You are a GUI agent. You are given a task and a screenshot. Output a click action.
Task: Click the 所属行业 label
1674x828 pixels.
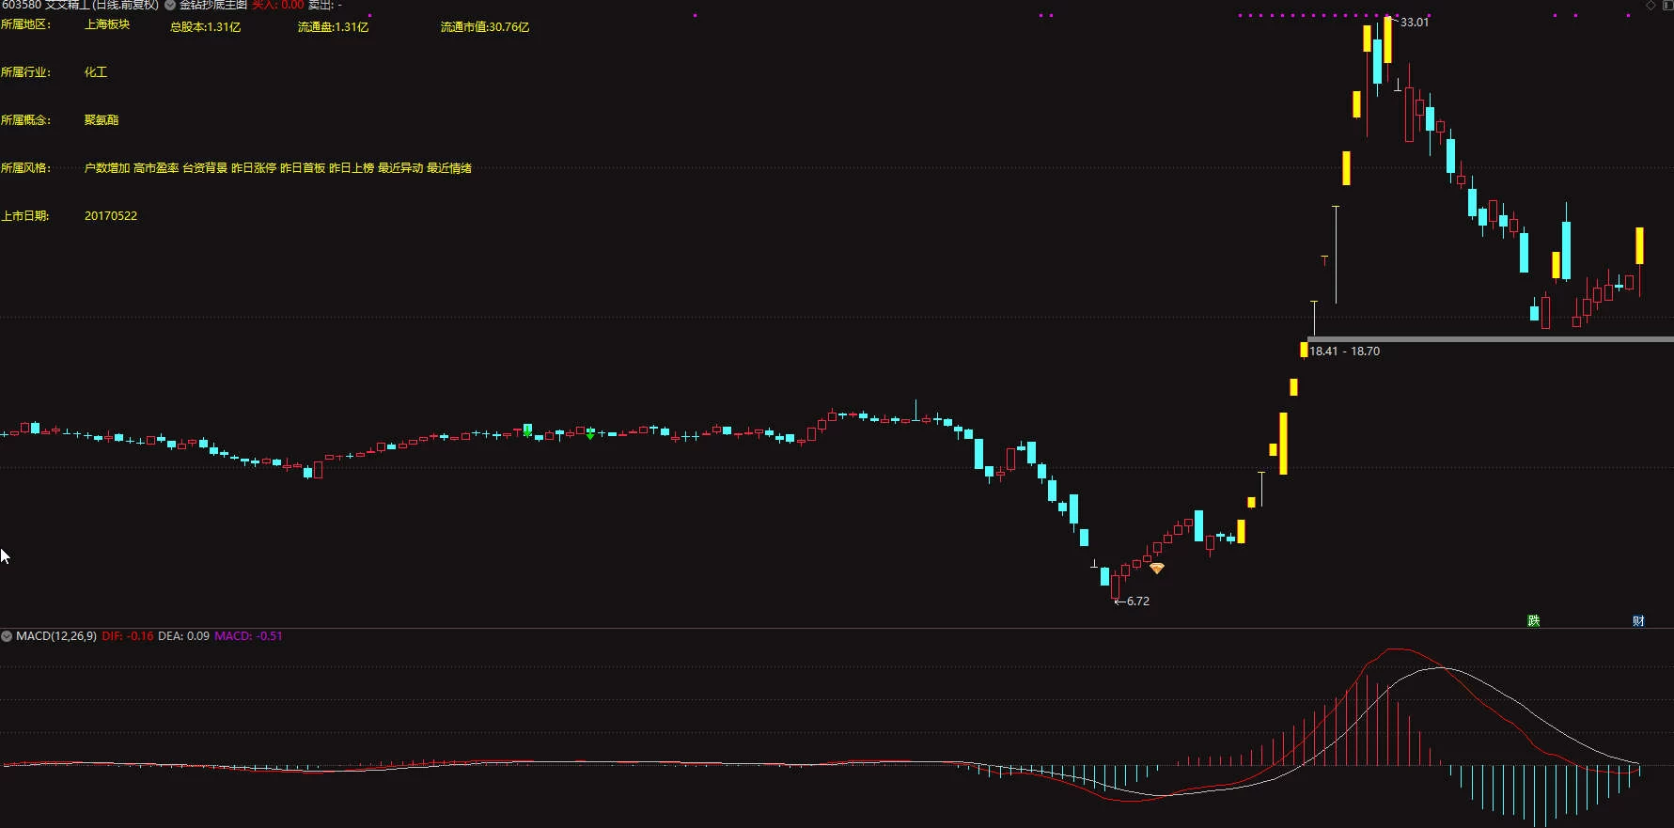click(x=26, y=72)
